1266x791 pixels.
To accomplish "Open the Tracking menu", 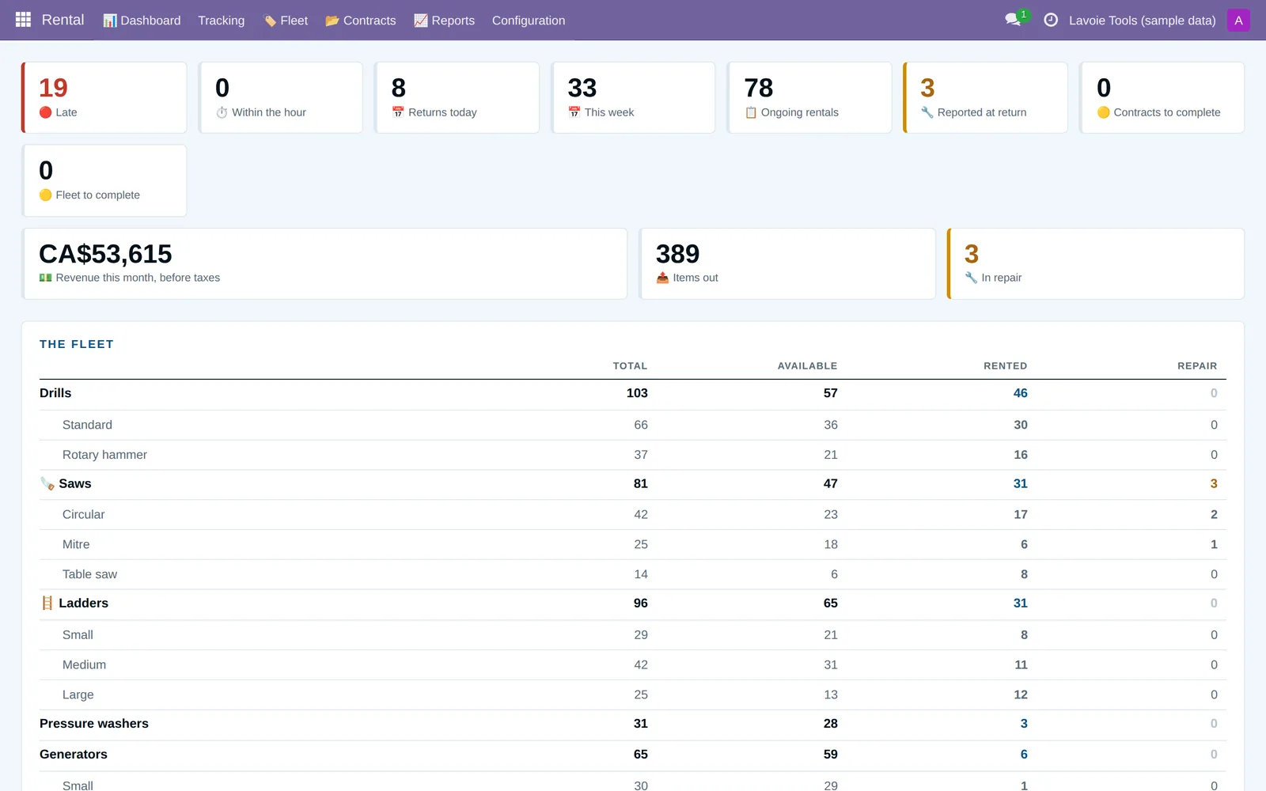I will 222,21.
